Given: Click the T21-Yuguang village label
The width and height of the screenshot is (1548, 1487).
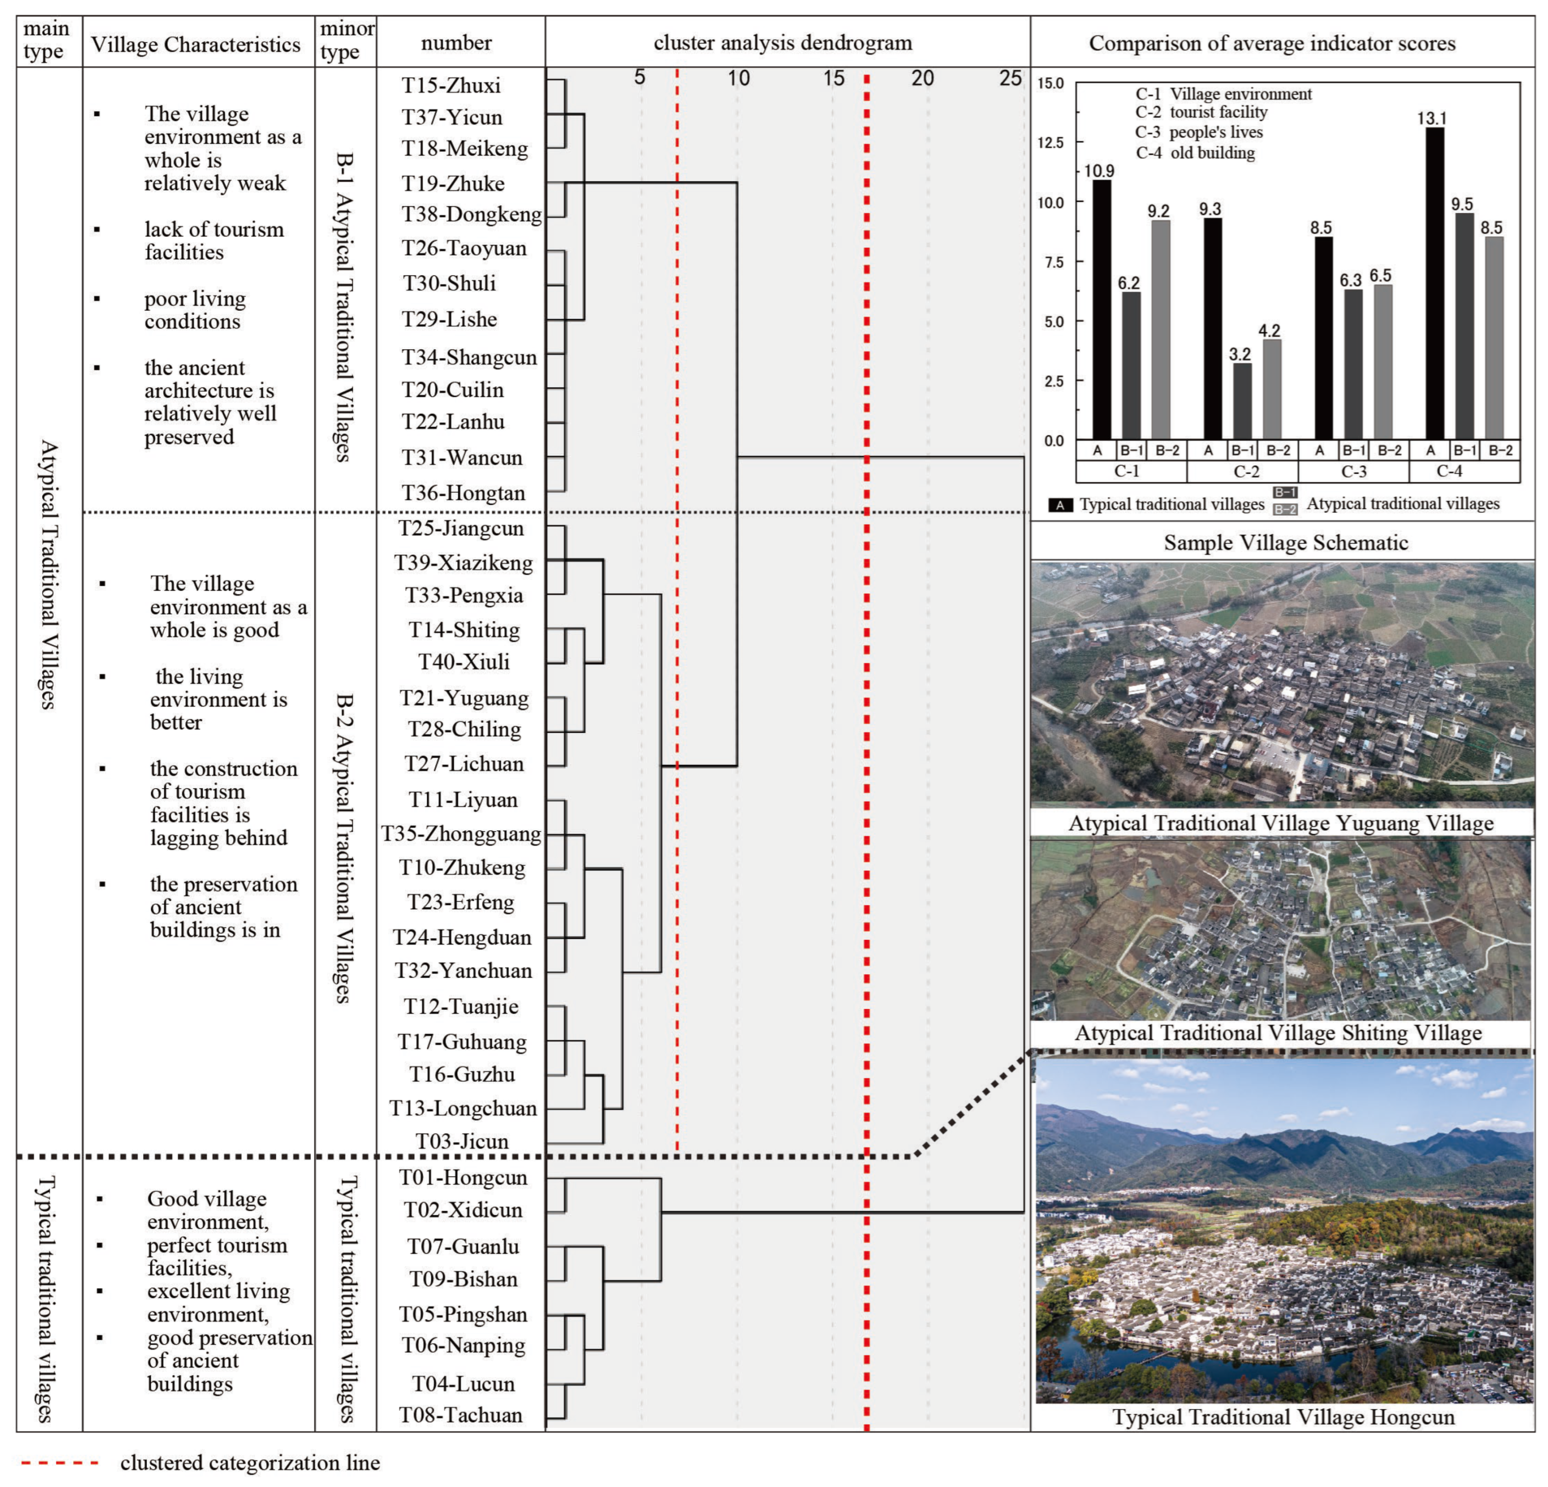Looking at the screenshot, I should click(x=464, y=698).
